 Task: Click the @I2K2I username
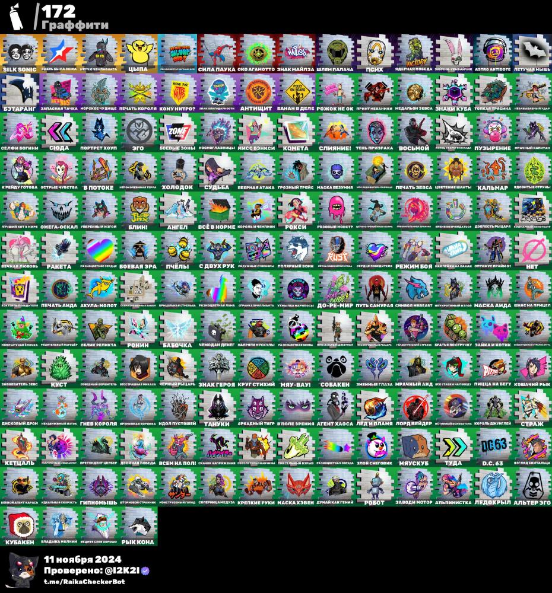[x=115, y=570]
